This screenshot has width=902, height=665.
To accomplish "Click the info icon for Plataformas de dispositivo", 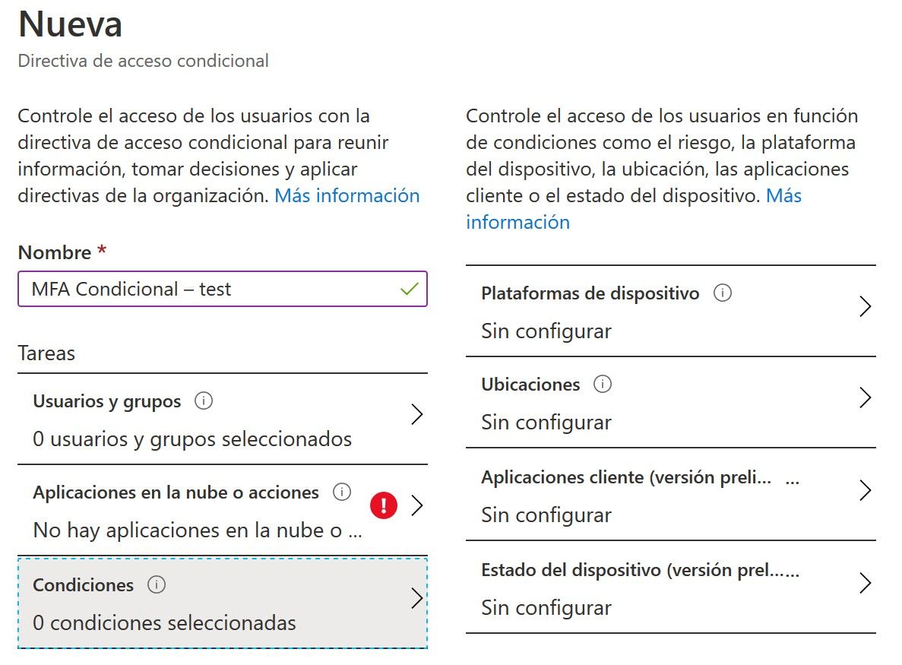I will [x=723, y=293].
